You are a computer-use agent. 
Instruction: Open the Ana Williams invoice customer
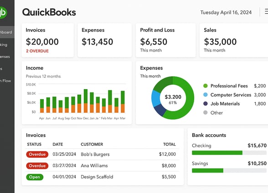94,166
